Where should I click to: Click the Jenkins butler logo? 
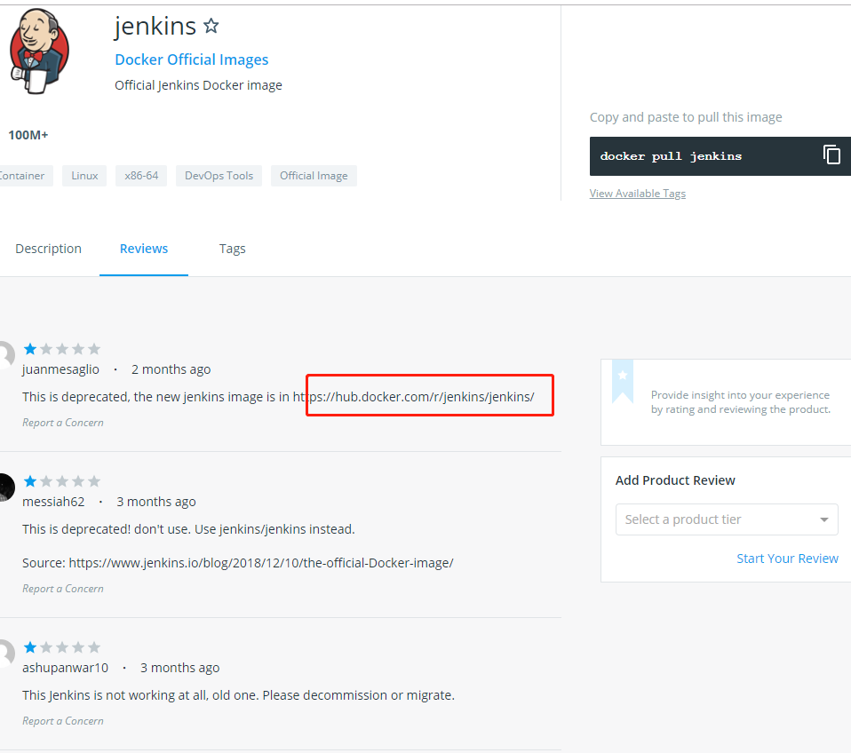(x=39, y=51)
